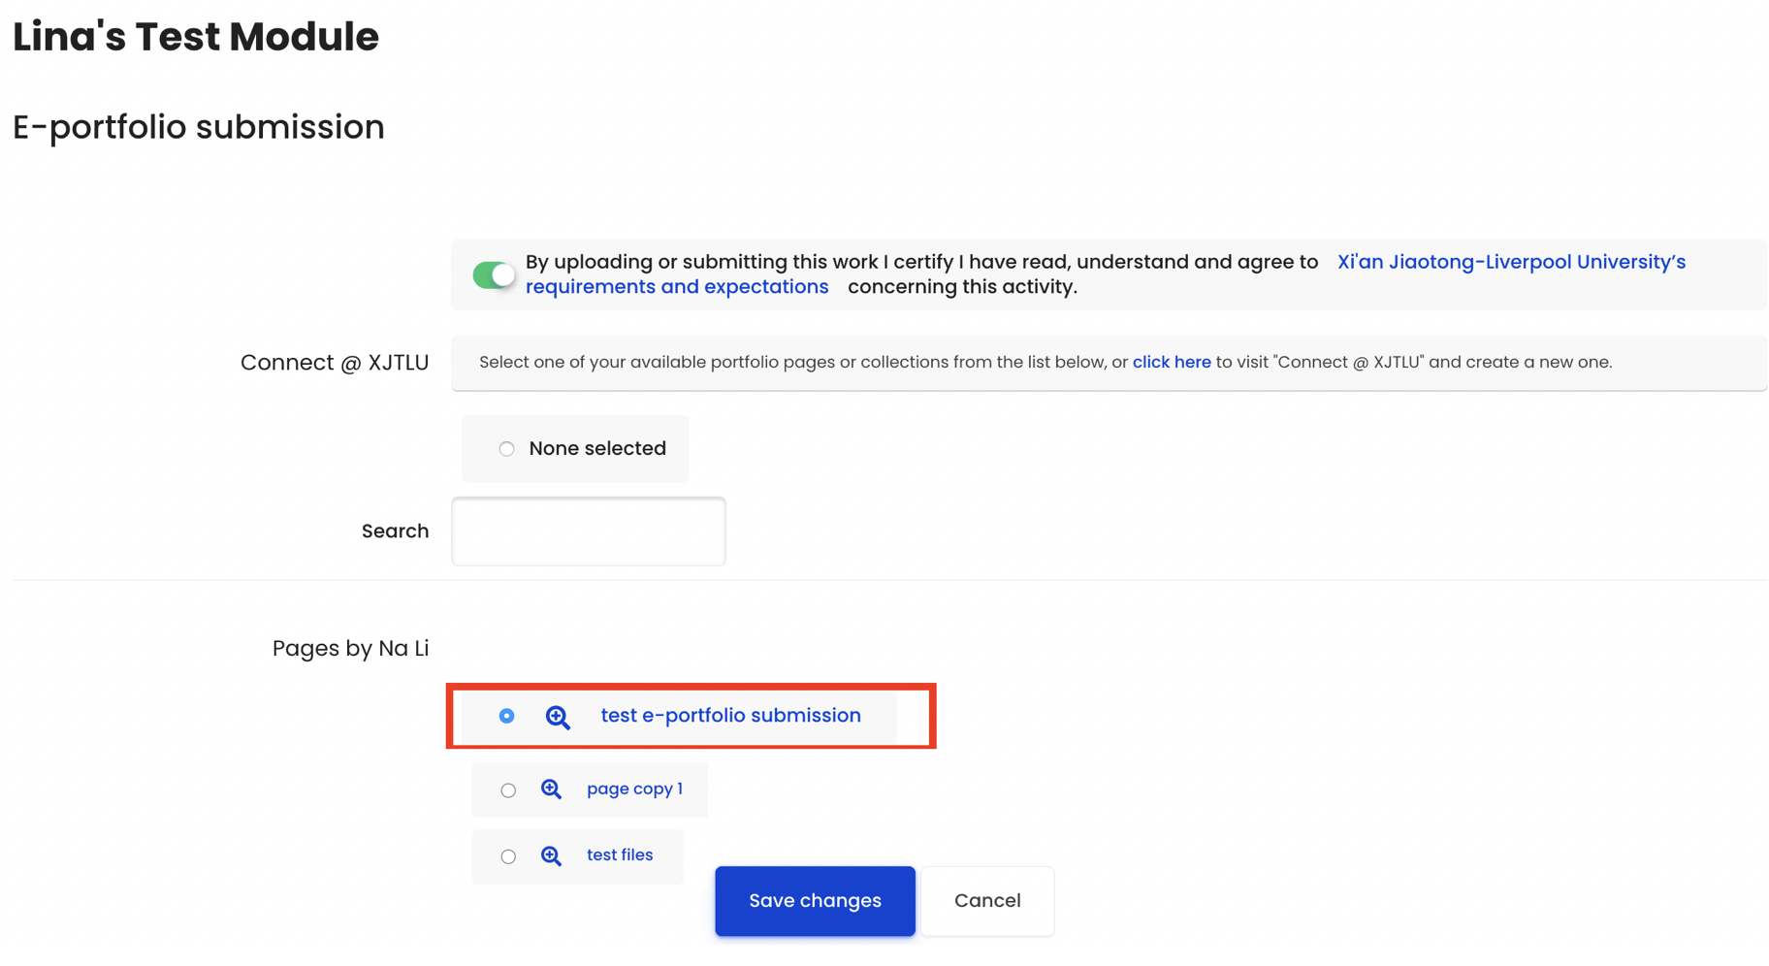Click the Pages by Na Li label

(350, 648)
